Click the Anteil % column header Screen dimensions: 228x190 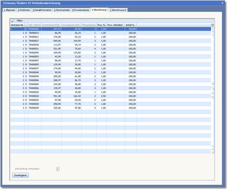[x=130, y=25]
